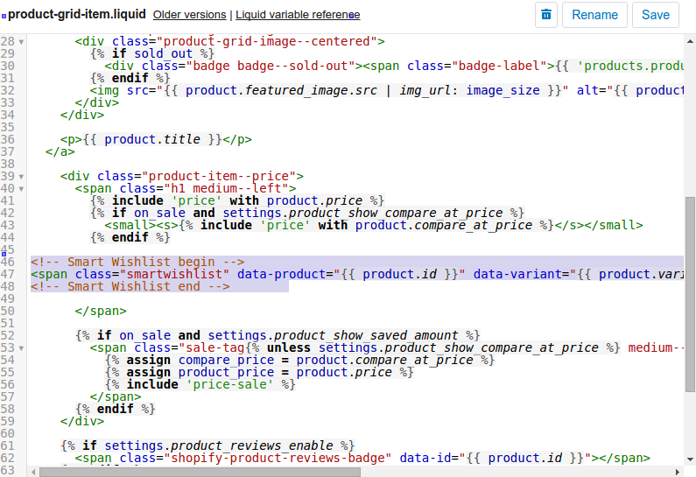
Task: Collapse code fold arrow on line 28
Action: [21, 42]
